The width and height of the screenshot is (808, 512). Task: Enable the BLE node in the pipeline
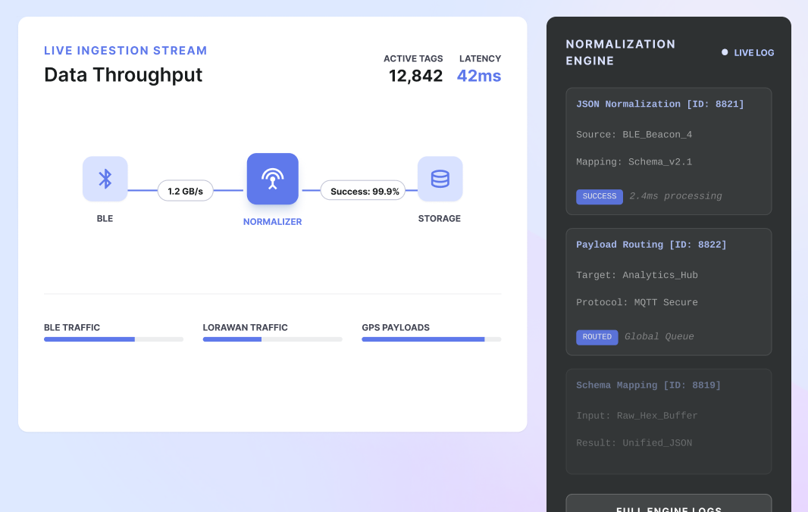point(105,179)
